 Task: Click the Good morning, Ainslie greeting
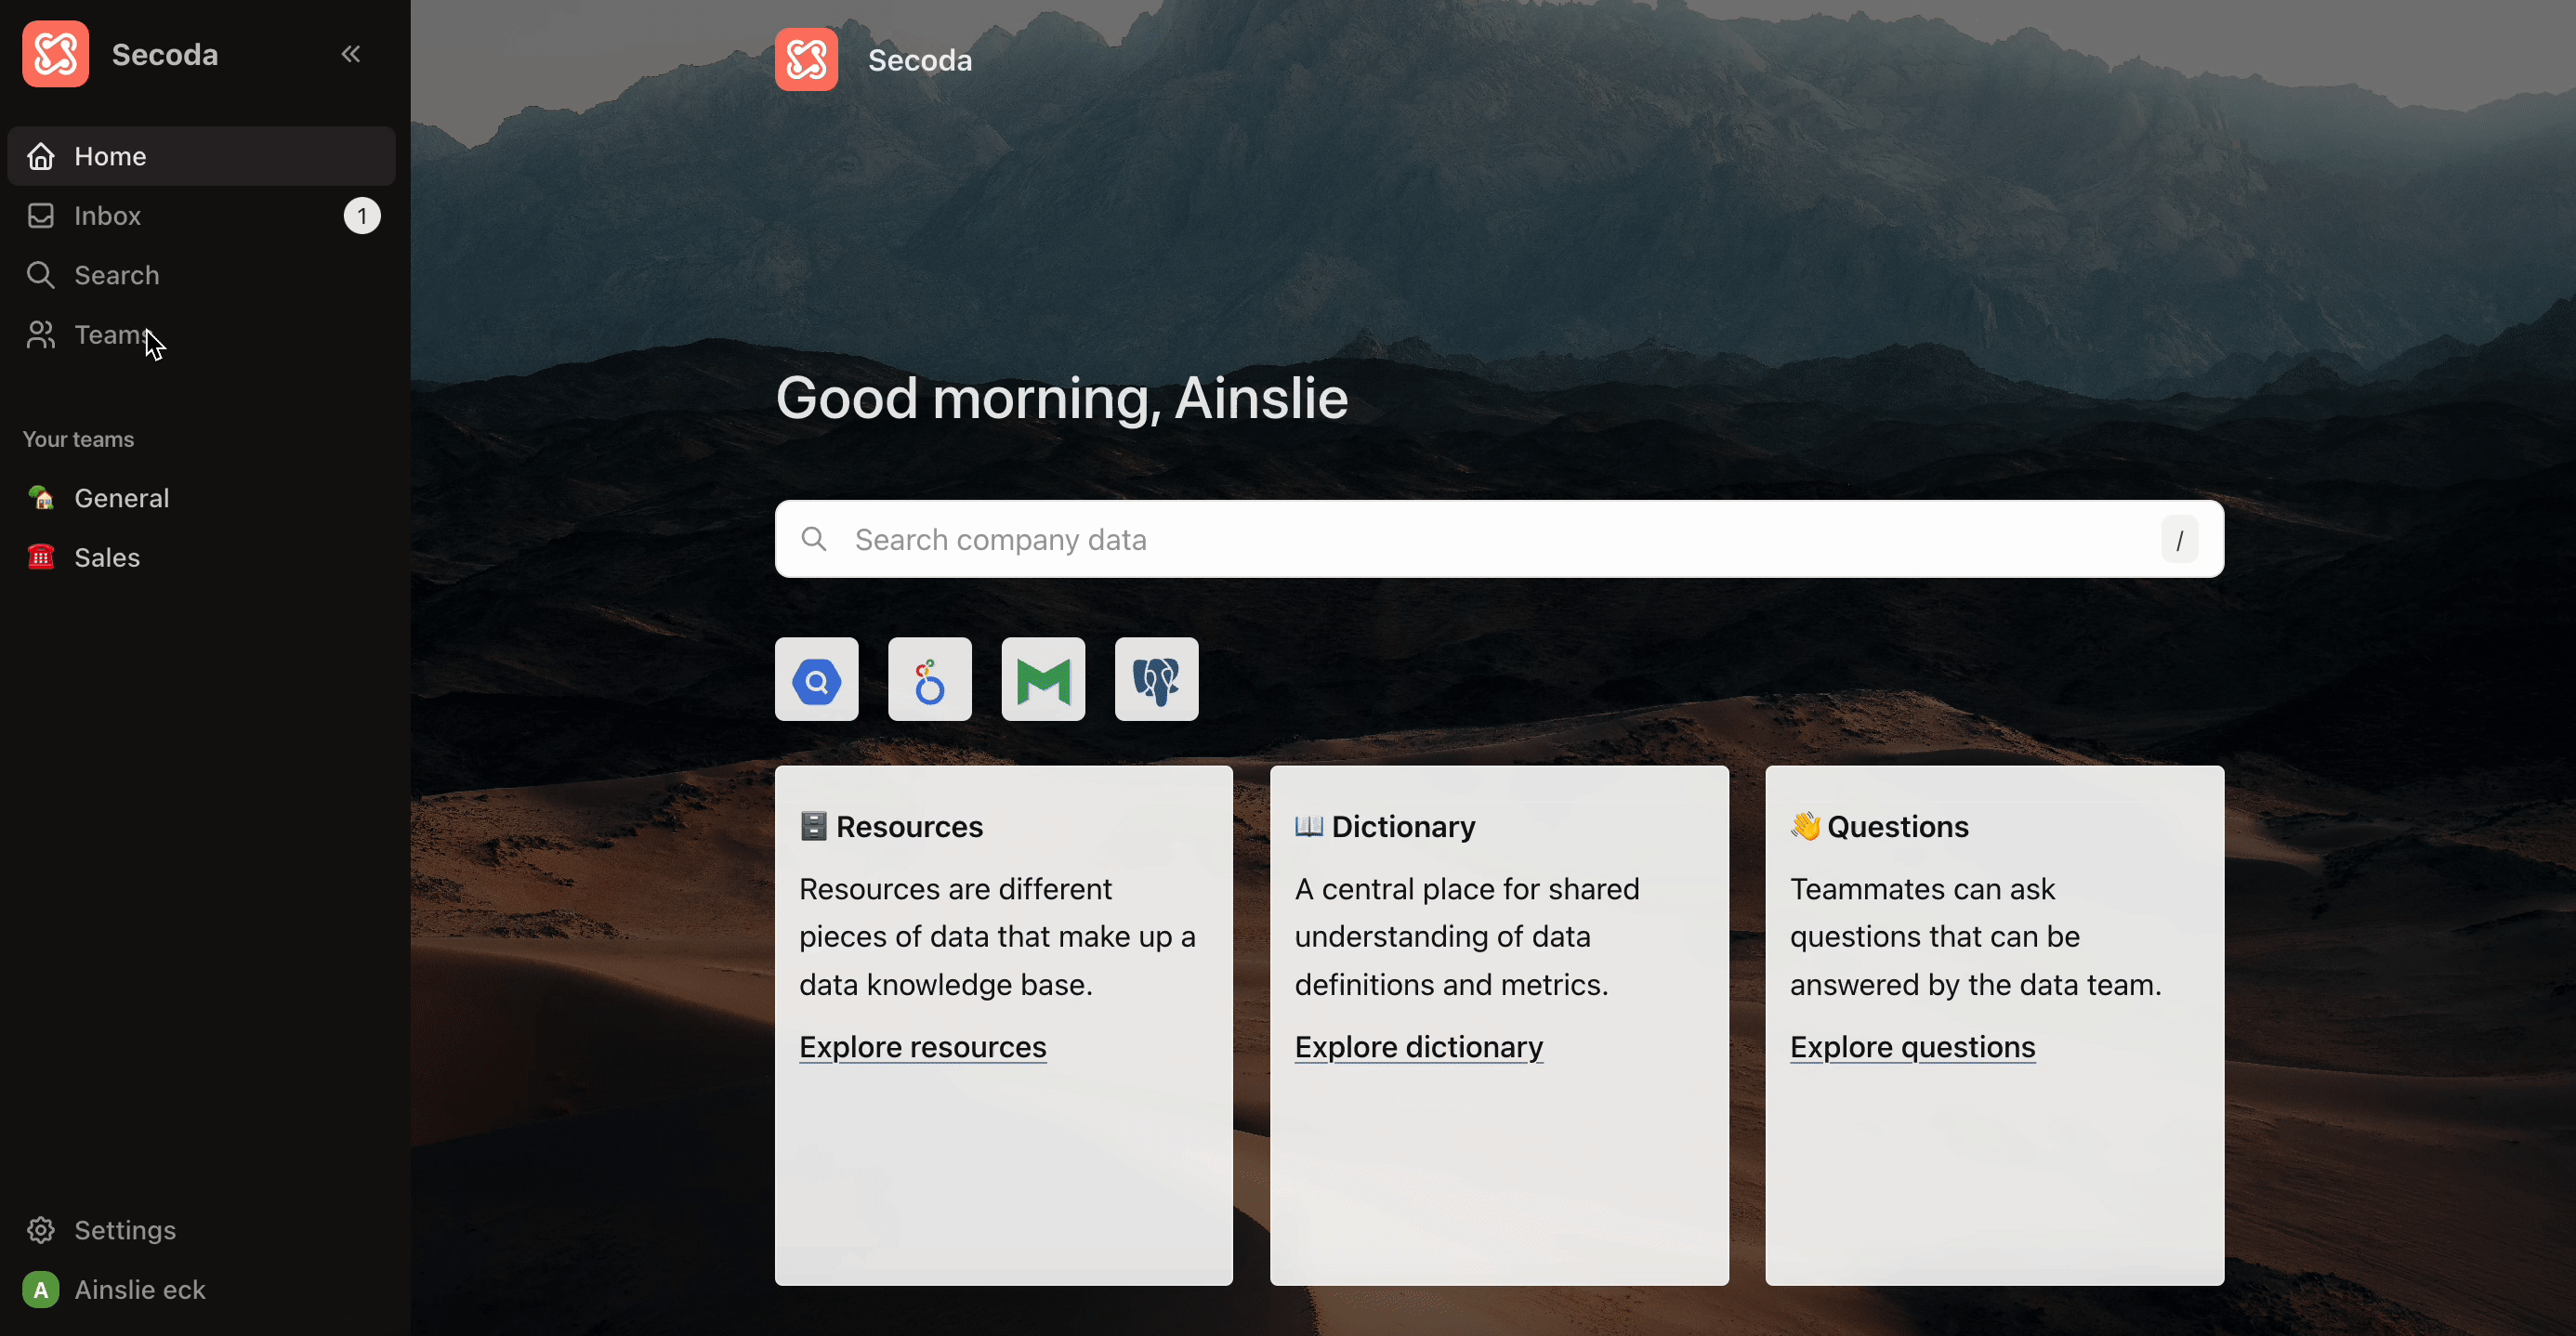pyautogui.click(x=1062, y=398)
